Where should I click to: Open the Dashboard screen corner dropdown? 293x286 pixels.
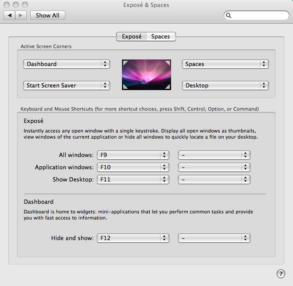tap(67, 64)
